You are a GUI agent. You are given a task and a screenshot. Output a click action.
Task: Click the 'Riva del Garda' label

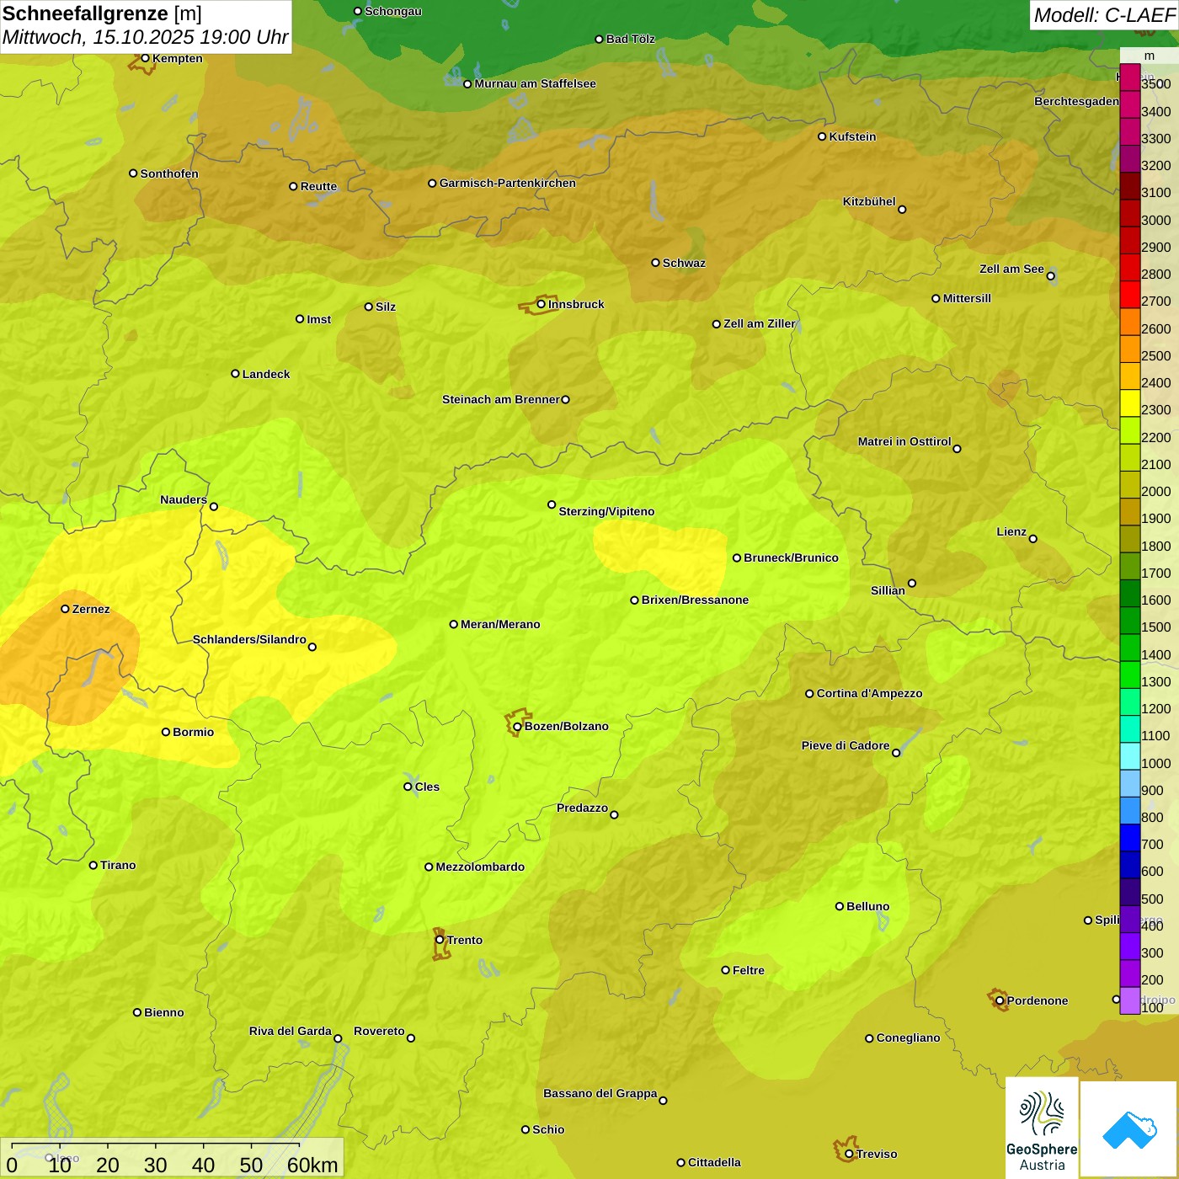coord(291,1031)
